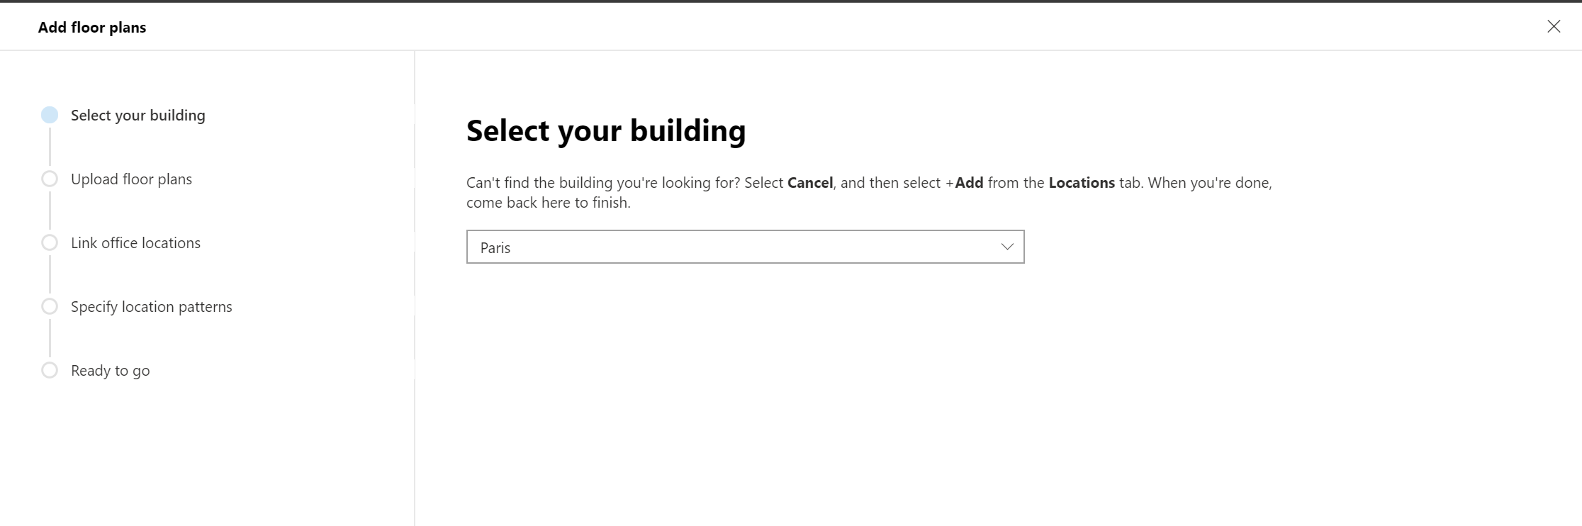Screen dimensions: 1582x526
Task: Select the Specify location patterns step circle
Action: click(50, 306)
